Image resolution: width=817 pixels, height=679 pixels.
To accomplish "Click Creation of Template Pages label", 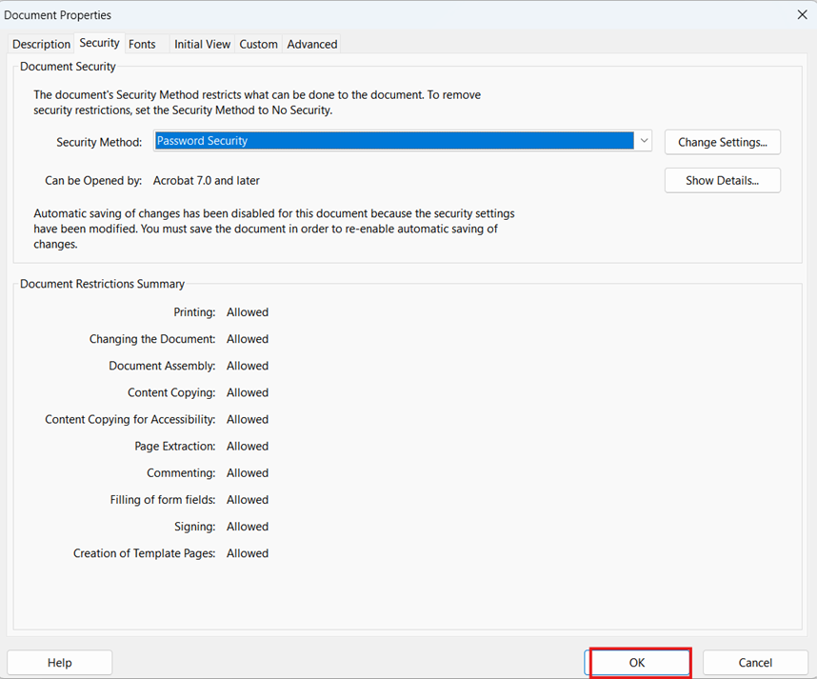I will (145, 553).
